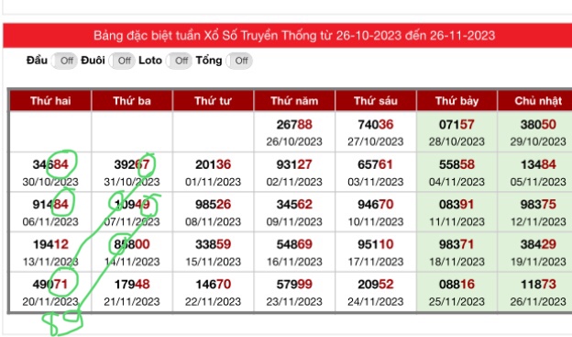Screen dimensions: 572x337
Task: Open result 34684 dated 30/10/2023
Action: [50, 172]
